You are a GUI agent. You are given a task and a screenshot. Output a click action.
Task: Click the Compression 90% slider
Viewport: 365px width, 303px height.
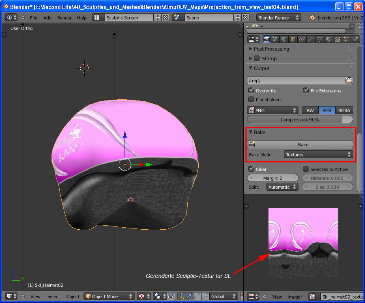[x=300, y=119]
